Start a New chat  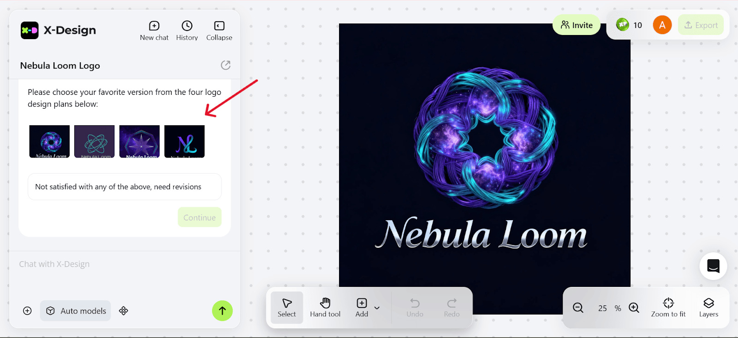[154, 31]
